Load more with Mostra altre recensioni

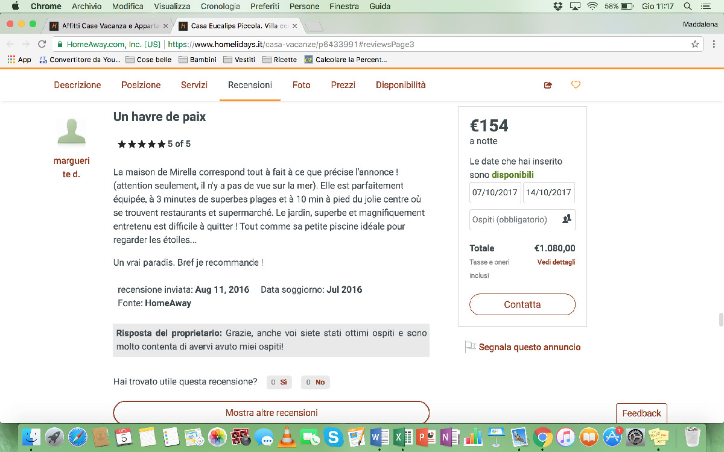[271, 413]
